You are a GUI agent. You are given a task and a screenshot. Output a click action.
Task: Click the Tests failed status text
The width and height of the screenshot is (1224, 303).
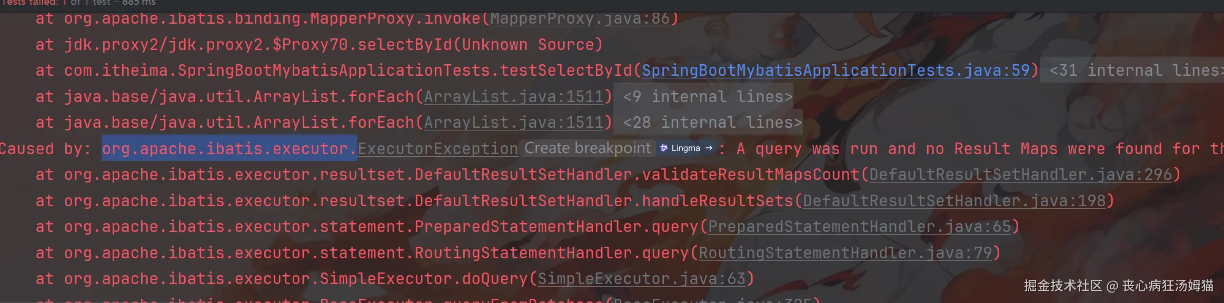tap(32, 3)
